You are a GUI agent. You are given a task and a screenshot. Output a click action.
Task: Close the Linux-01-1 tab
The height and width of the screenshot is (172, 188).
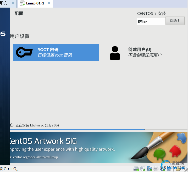[49, 3]
